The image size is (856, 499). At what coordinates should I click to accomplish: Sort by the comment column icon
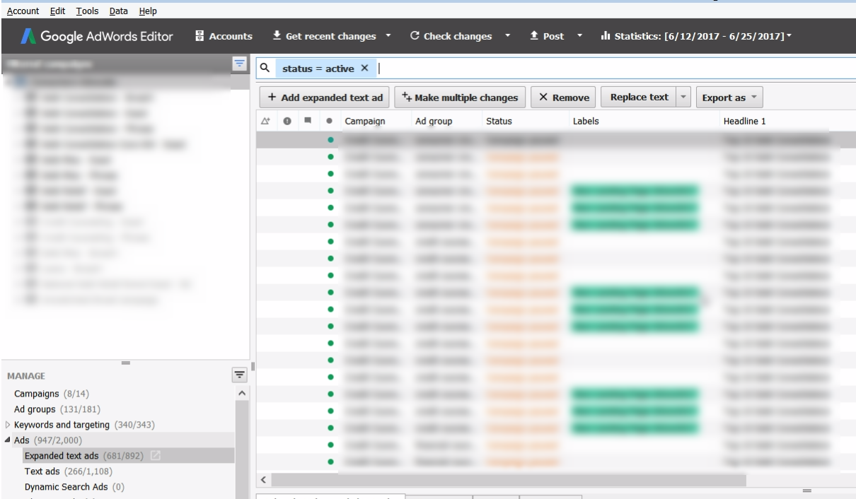(309, 122)
